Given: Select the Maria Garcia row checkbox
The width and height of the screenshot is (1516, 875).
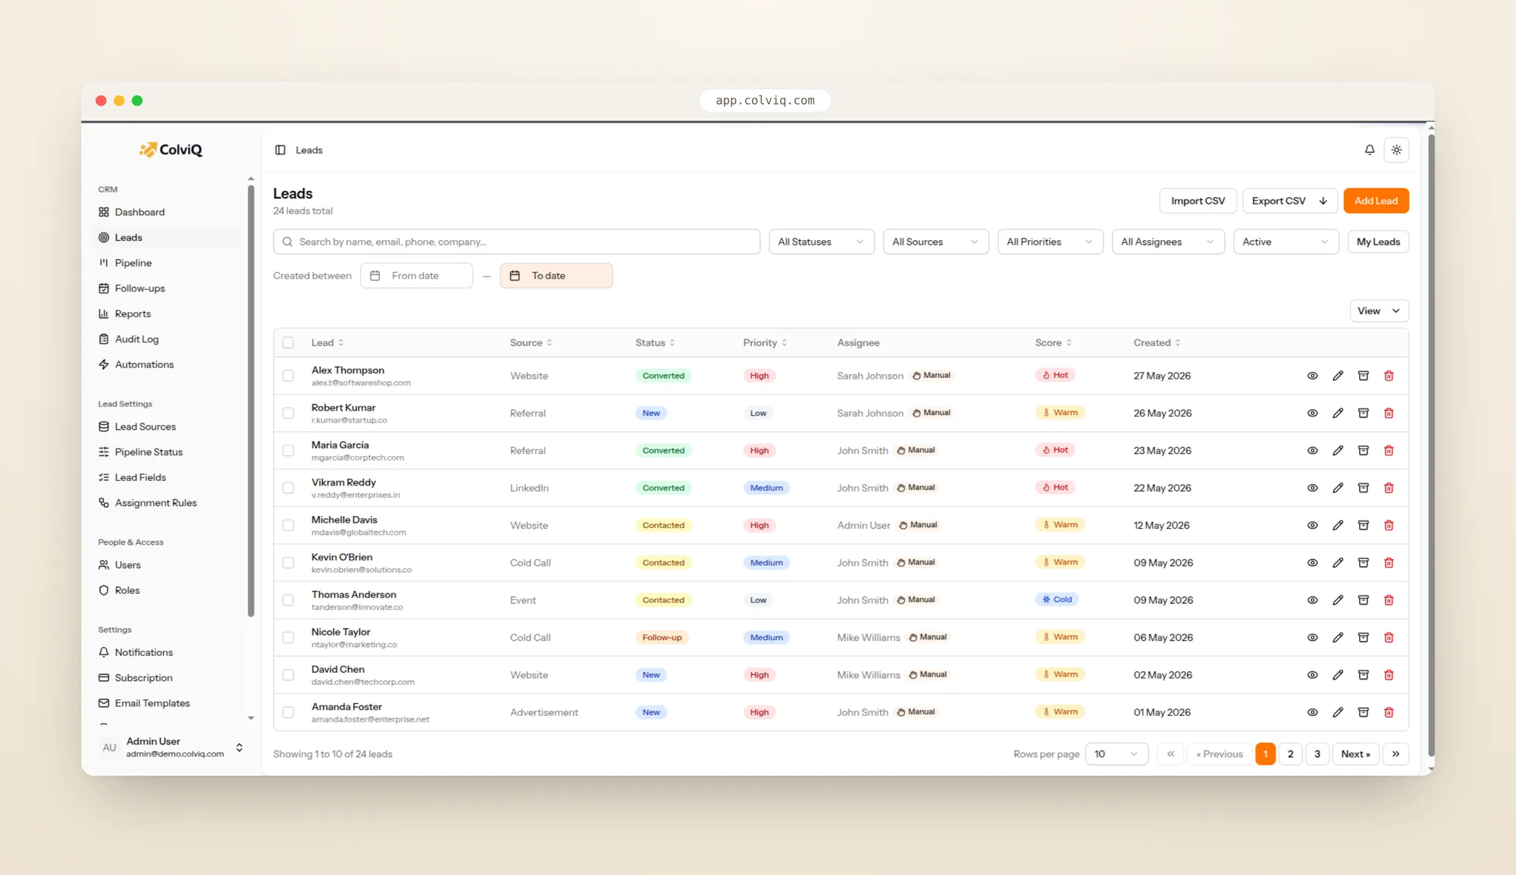Looking at the screenshot, I should click(288, 451).
